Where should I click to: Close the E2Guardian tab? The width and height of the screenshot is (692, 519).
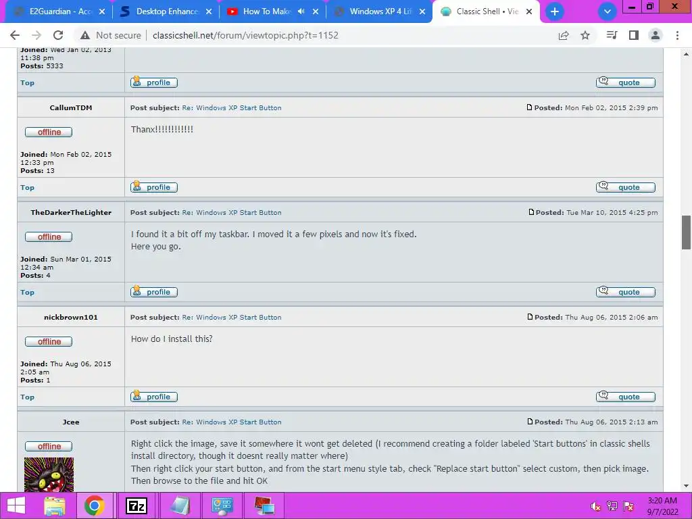click(102, 11)
